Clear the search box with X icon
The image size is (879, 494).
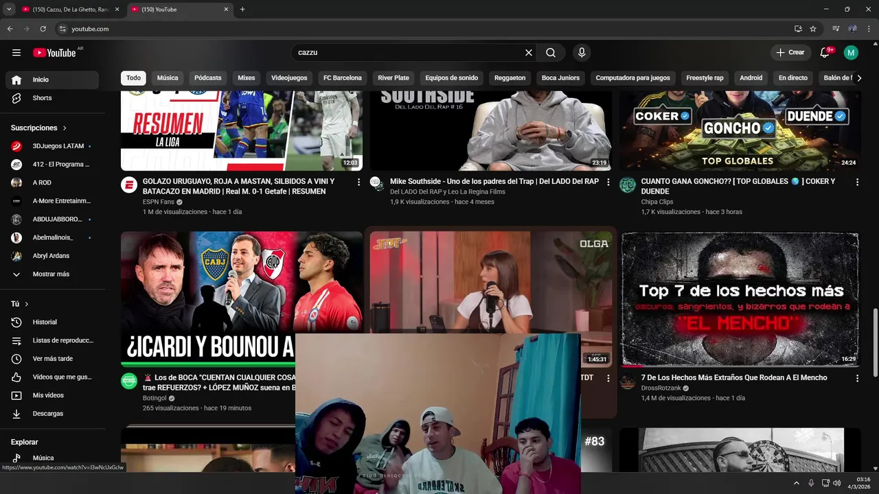[529, 52]
